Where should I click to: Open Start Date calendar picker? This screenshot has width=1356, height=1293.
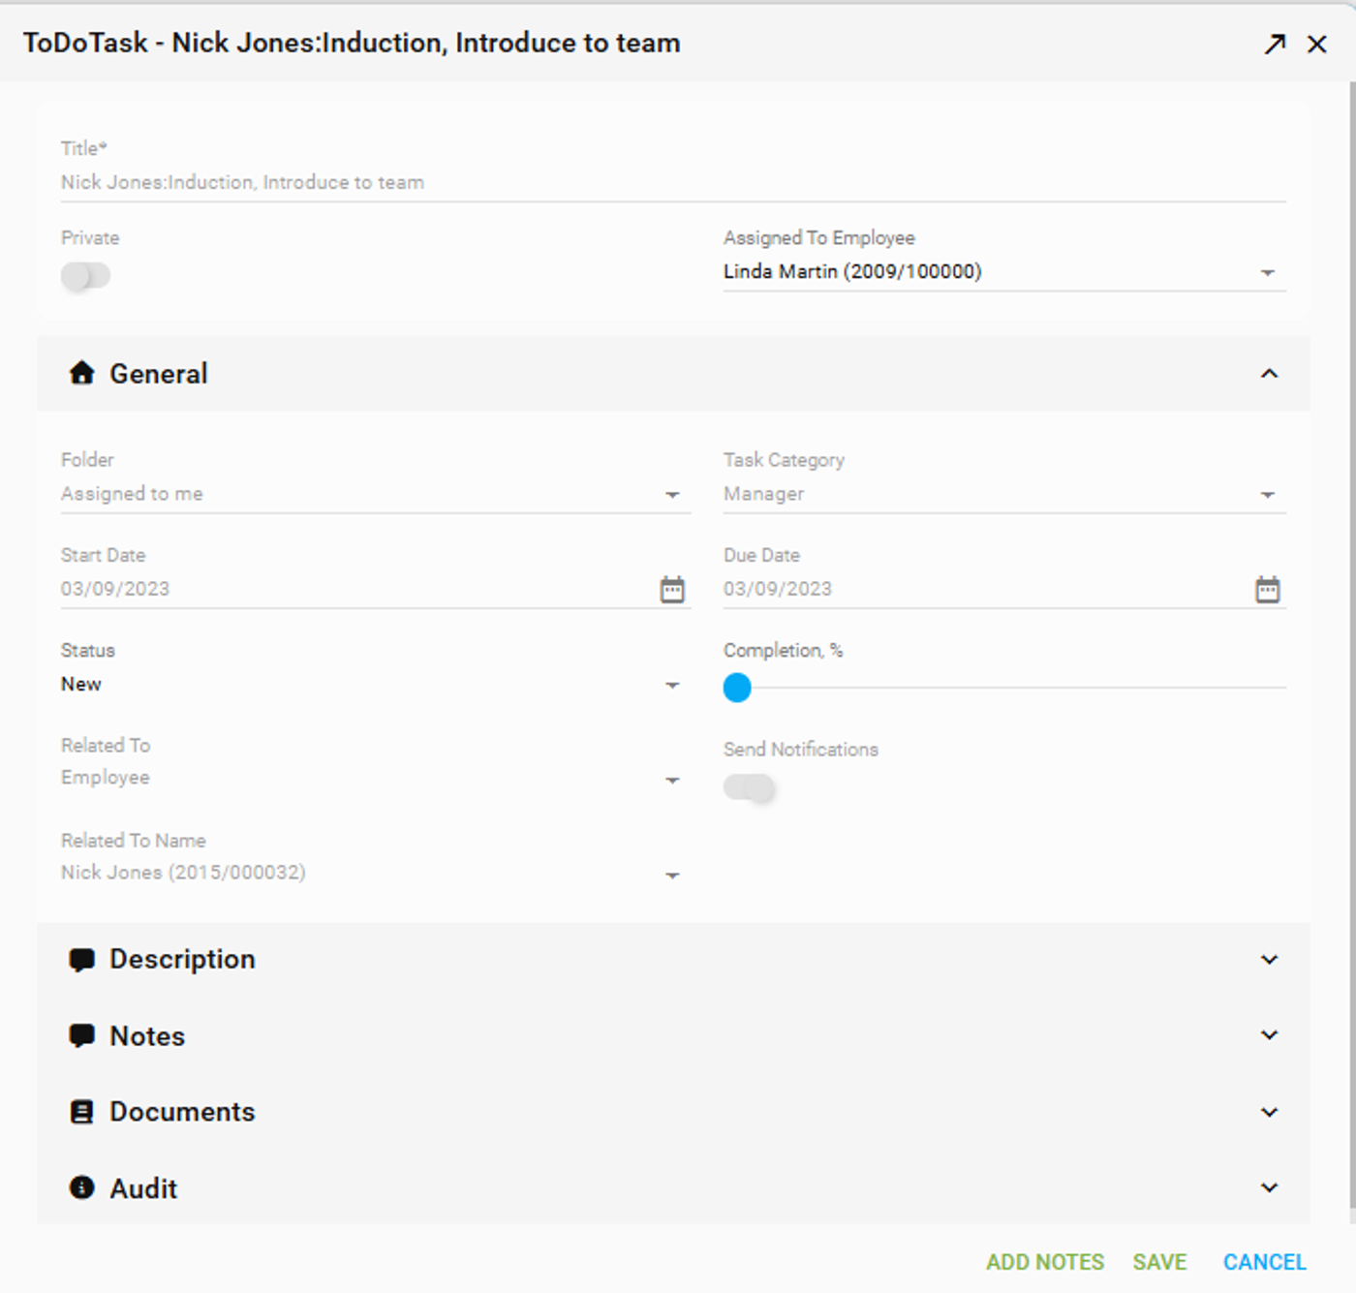(x=672, y=589)
